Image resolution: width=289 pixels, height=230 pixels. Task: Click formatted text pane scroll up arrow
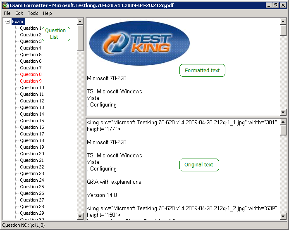[283, 22]
